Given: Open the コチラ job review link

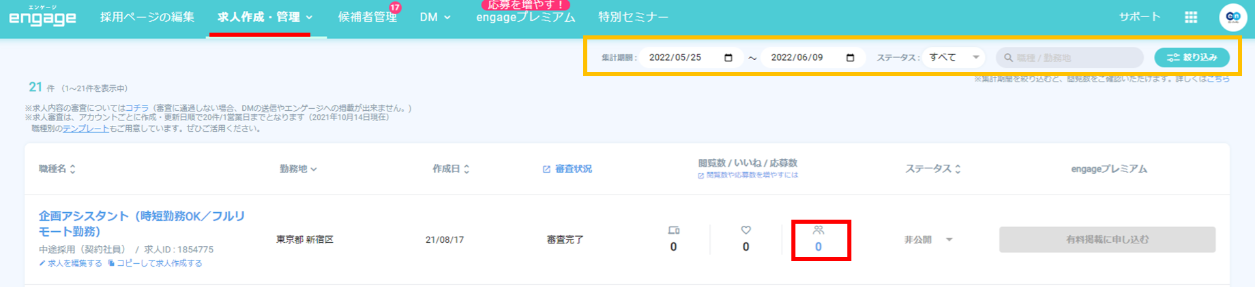Looking at the screenshot, I should pos(137,108).
